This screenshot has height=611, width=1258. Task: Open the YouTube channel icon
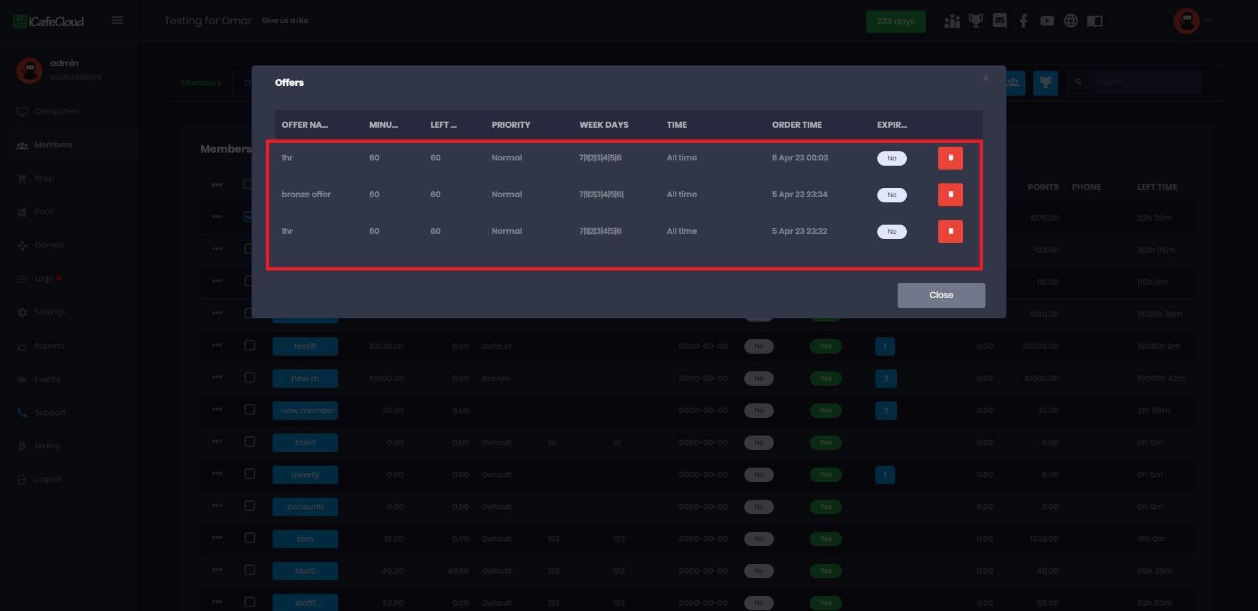pyautogui.click(x=1047, y=21)
